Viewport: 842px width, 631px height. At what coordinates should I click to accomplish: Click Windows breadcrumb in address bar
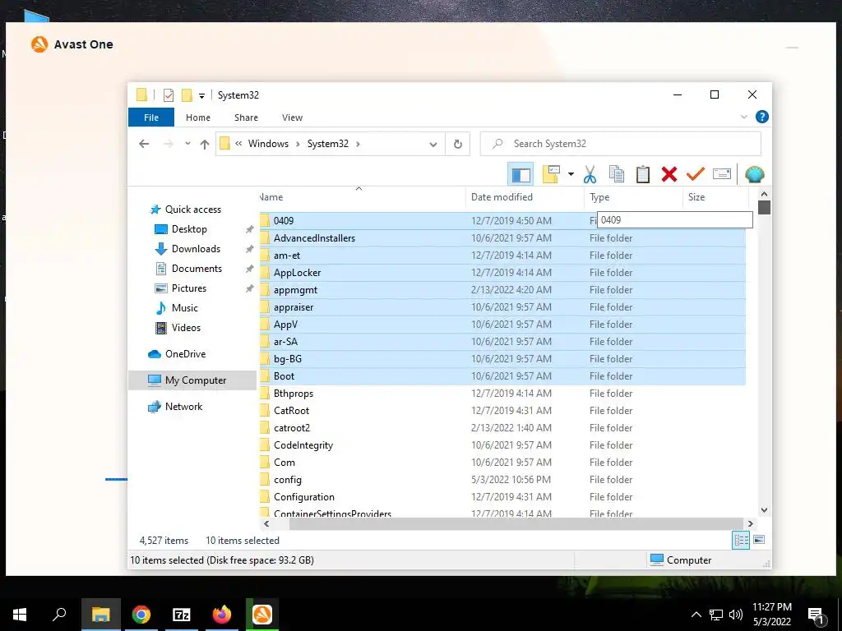coord(269,144)
